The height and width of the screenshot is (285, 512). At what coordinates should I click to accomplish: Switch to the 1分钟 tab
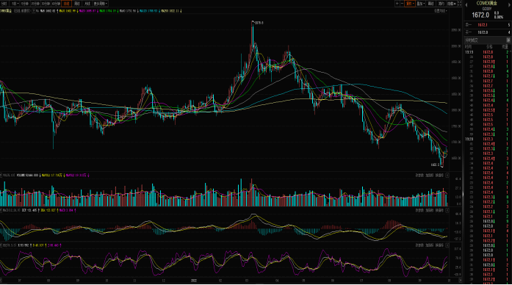click(25, 4)
